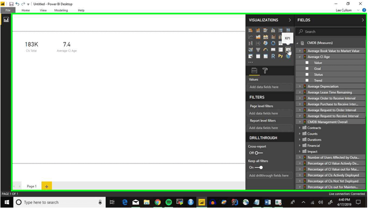
Task: Select the Donut chart visual
Action: (x=273, y=43)
